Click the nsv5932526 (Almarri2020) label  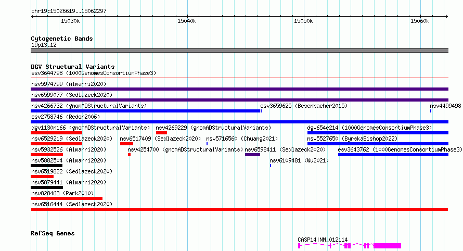coord(69,149)
